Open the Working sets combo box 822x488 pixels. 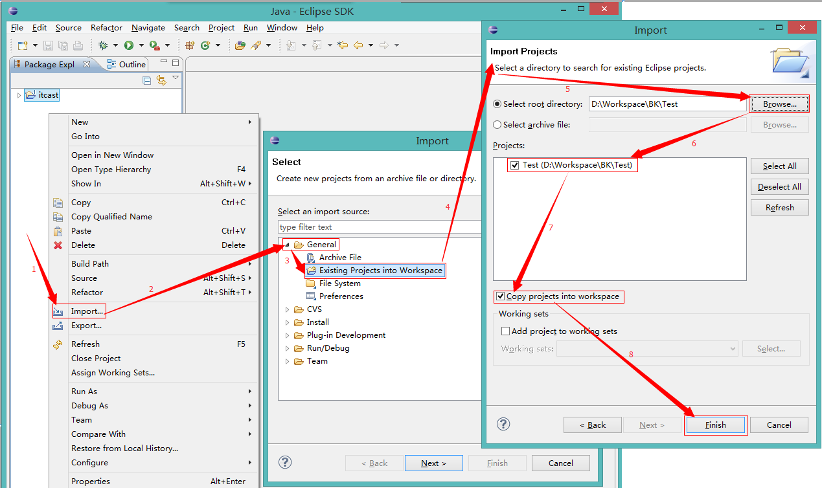click(x=648, y=349)
